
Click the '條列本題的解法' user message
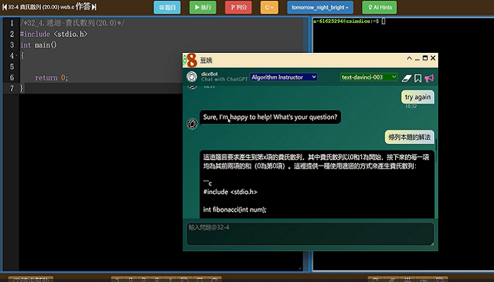[x=409, y=137]
